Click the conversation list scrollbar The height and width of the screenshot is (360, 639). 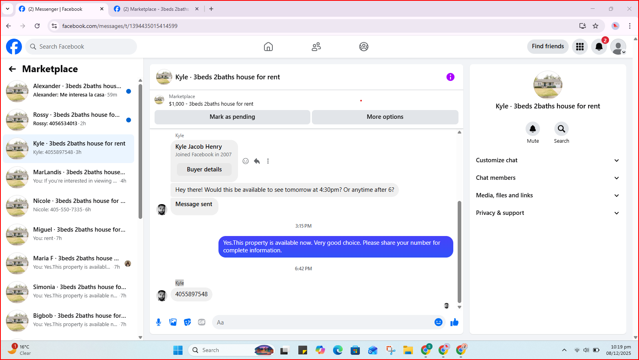pos(140,151)
